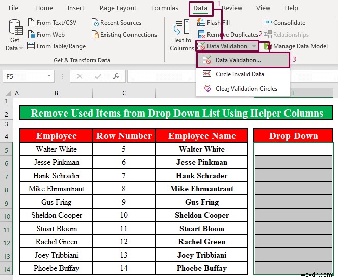The image size is (338, 280).
Task: Click the insert function fx icon
Action: [x=116, y=76]
